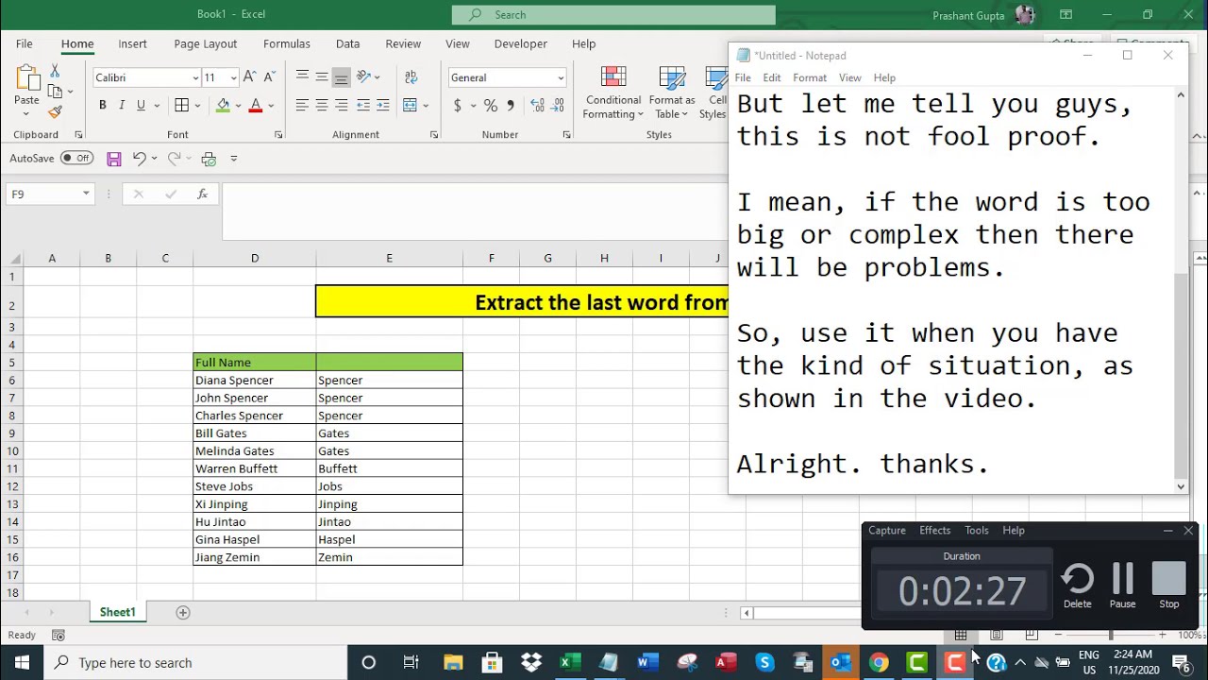Open the File tab in Excel
Image resolution: width=1208 pixels, height=680 pixels.
point(24,43)
